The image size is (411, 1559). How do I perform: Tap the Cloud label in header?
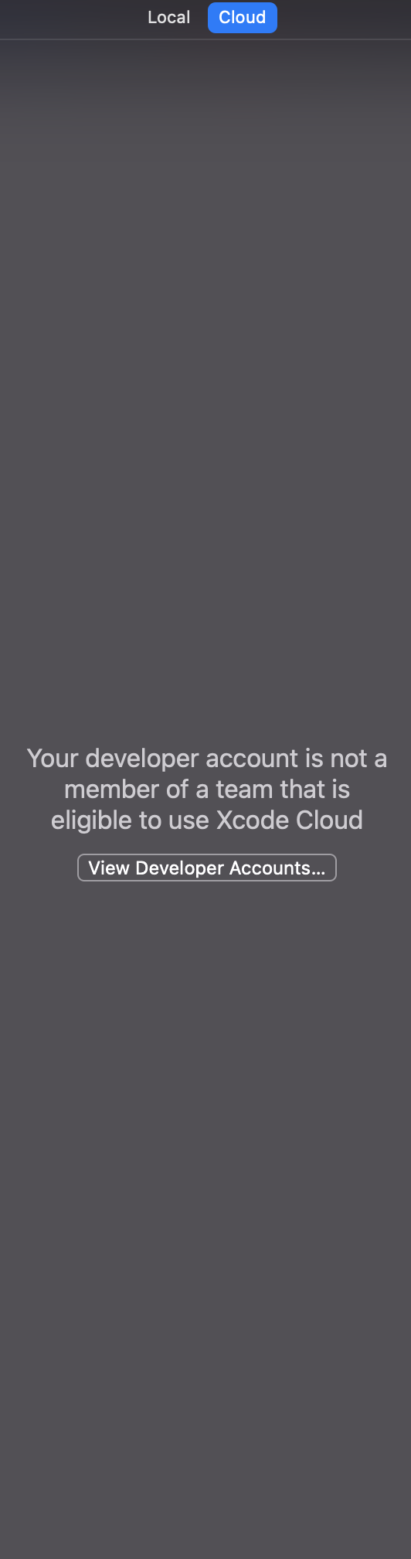coord(242,17)
